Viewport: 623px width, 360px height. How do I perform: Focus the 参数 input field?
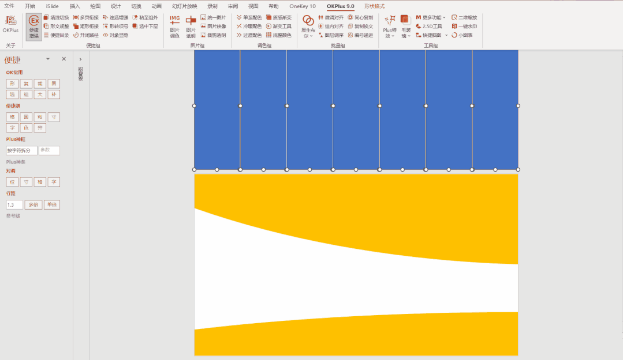click(x=49, y=150)
